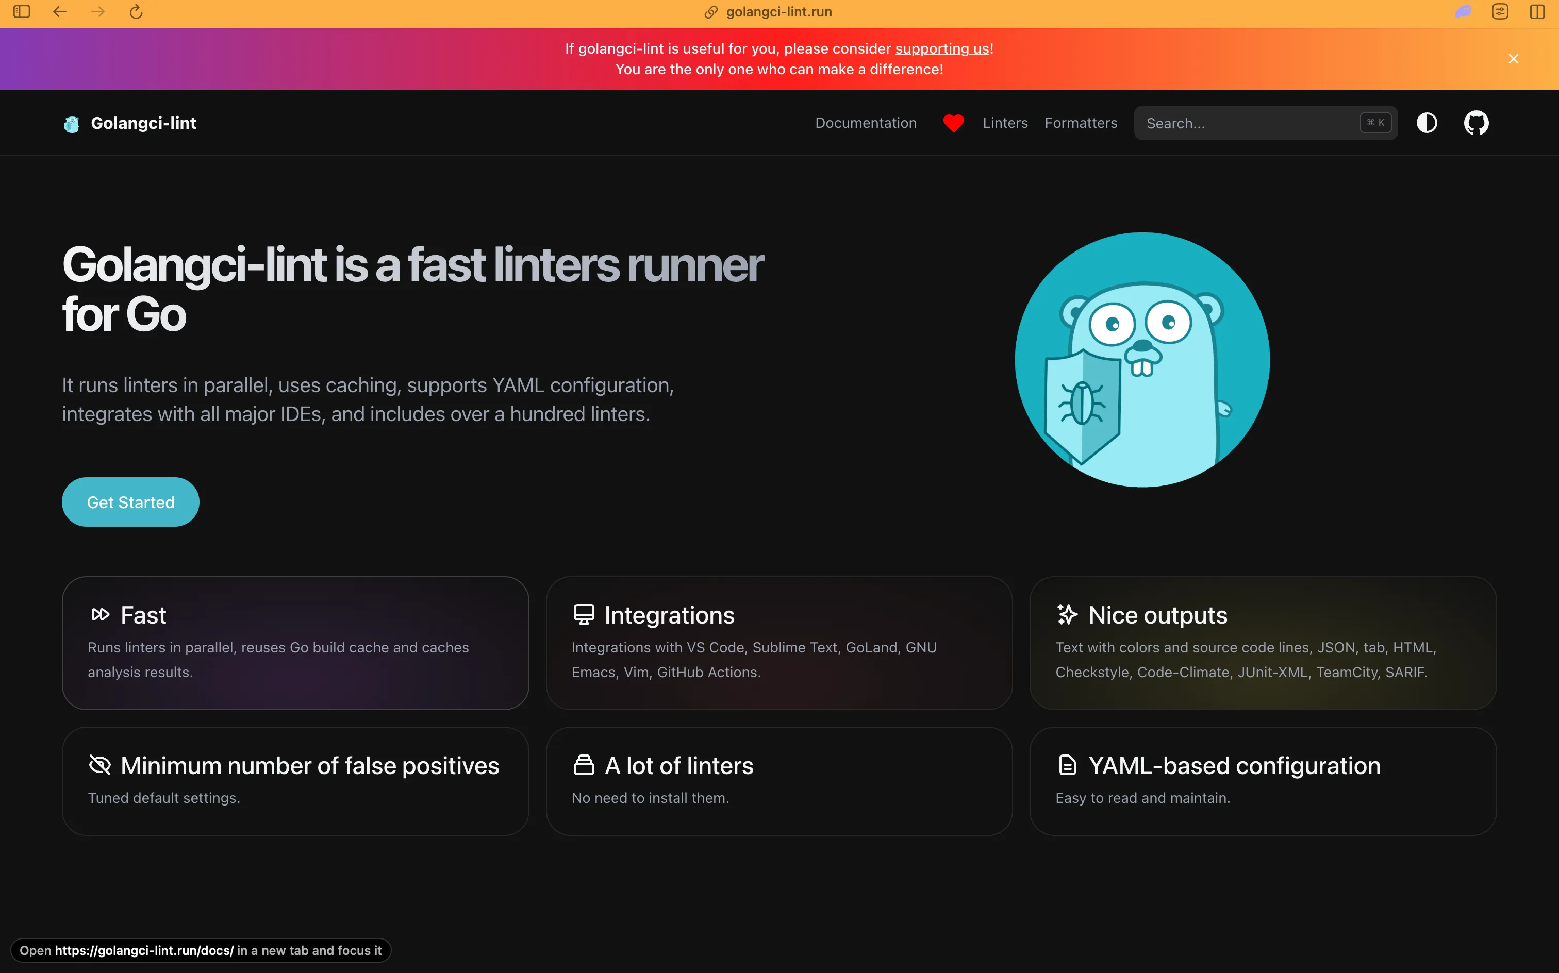Follow the 'supporting us' link
The height and width of the screenshot is (973, 1559).
tap(942, 48)
